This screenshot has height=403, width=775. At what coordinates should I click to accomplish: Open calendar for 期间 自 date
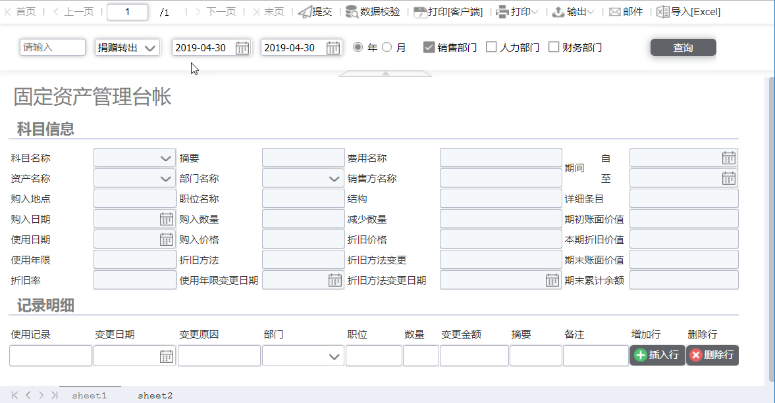pos(729,158)
